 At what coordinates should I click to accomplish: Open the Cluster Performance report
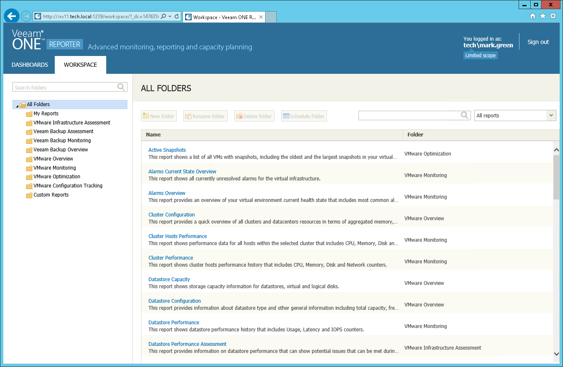[x=171, y=258]
